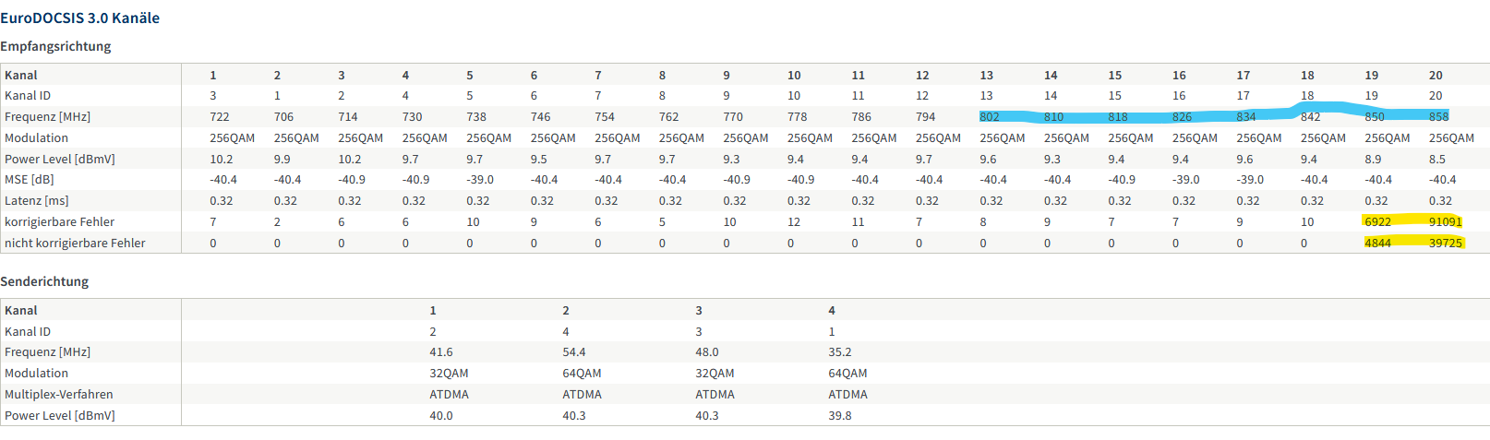Click the Senderichtung section title

(x=44, y=281)
